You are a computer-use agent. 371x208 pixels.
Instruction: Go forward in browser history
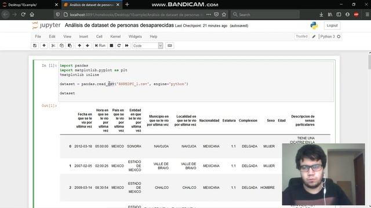click(14, 14)
